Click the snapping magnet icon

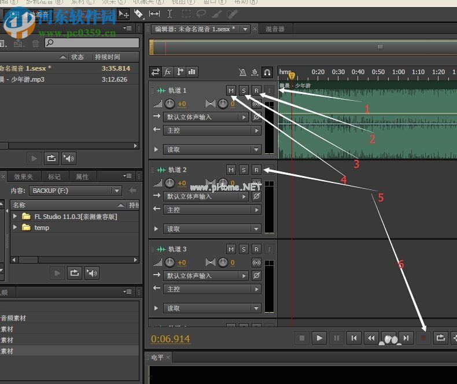(267, 72)
